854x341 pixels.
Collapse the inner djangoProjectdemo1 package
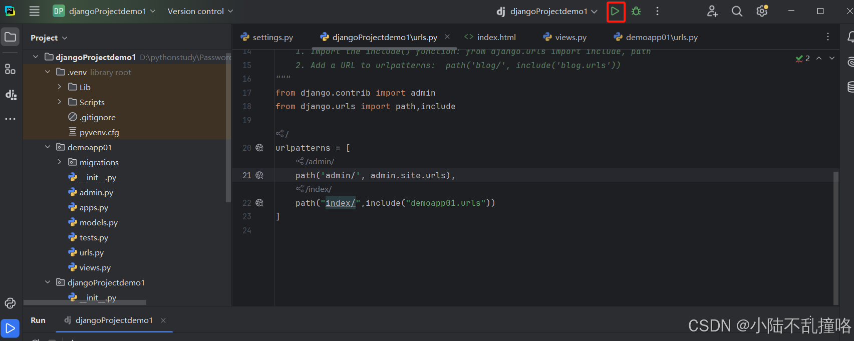click(48, 282)
